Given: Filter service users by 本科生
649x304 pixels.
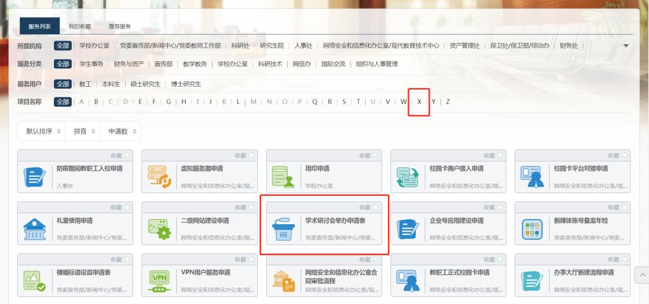Looking at the screenshot, I should coord(111,84).
